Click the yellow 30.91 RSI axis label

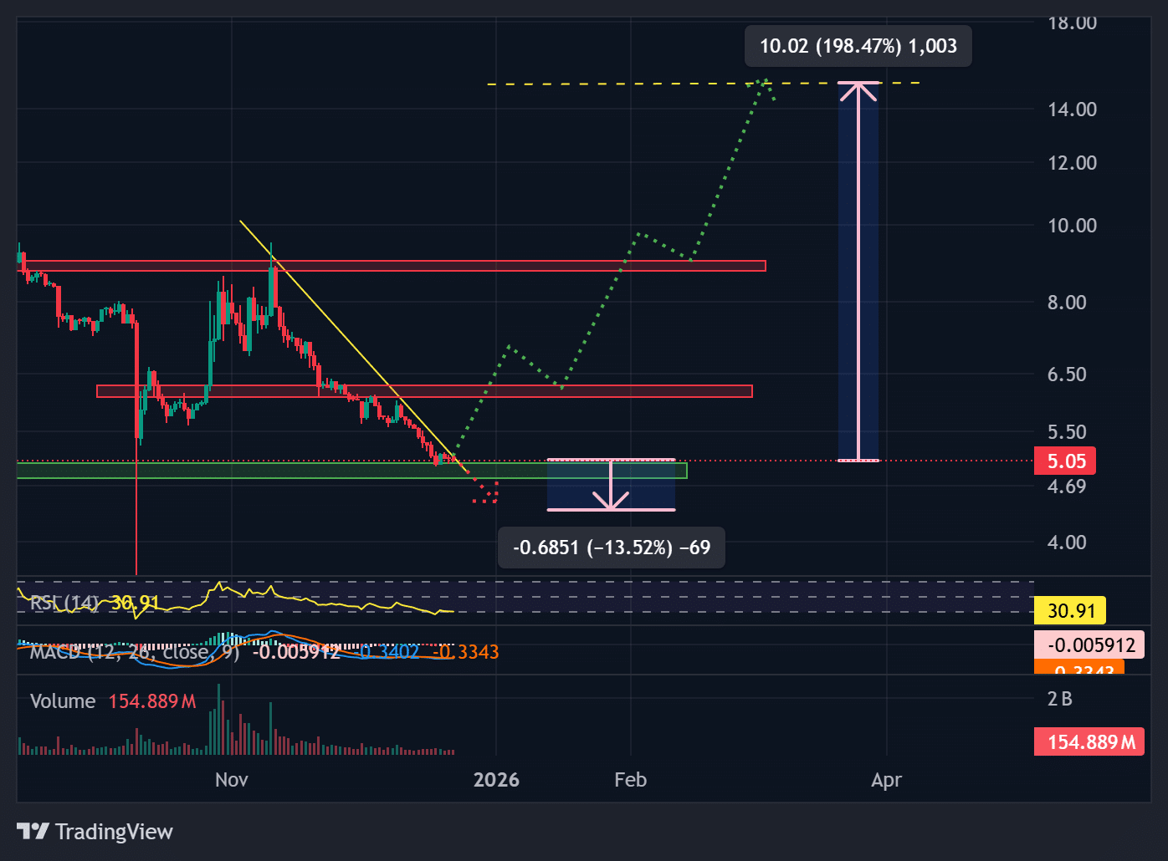click(1070, 611)
